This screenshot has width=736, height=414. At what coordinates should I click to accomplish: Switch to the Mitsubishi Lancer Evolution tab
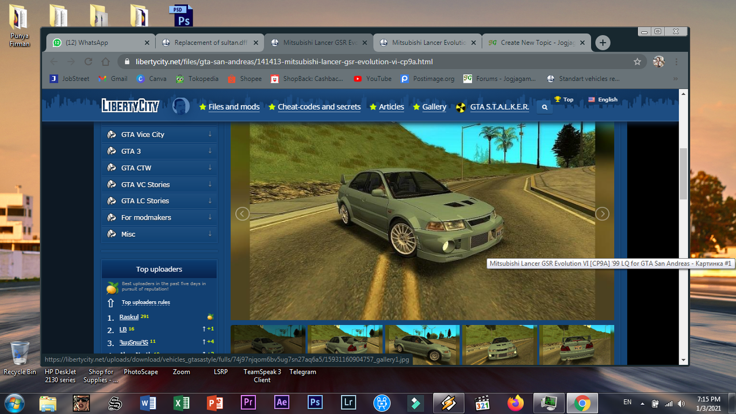[428, 43]
